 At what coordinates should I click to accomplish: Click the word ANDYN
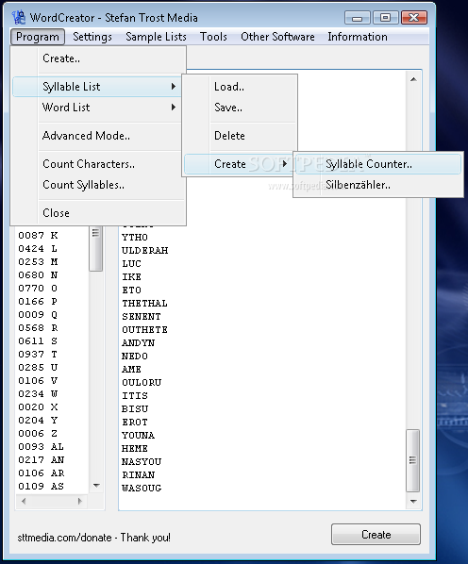[138, 342]
